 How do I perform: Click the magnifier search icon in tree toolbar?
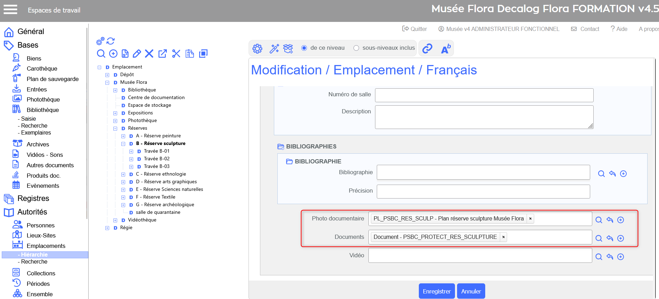101,54
